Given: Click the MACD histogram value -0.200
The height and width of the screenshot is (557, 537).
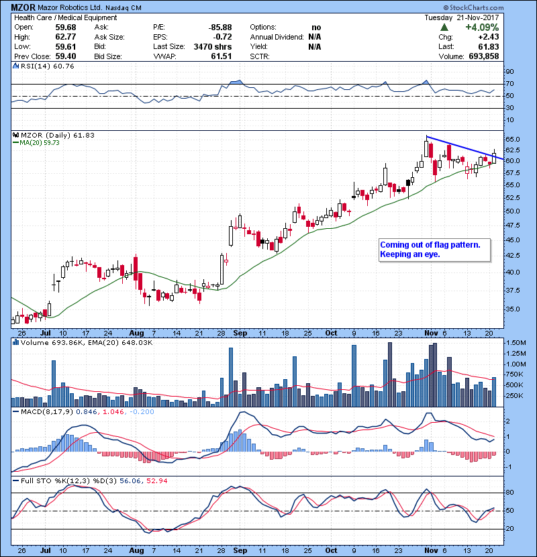Looking at the screenshot, I should pyautogui.click(x=142, y=412).
